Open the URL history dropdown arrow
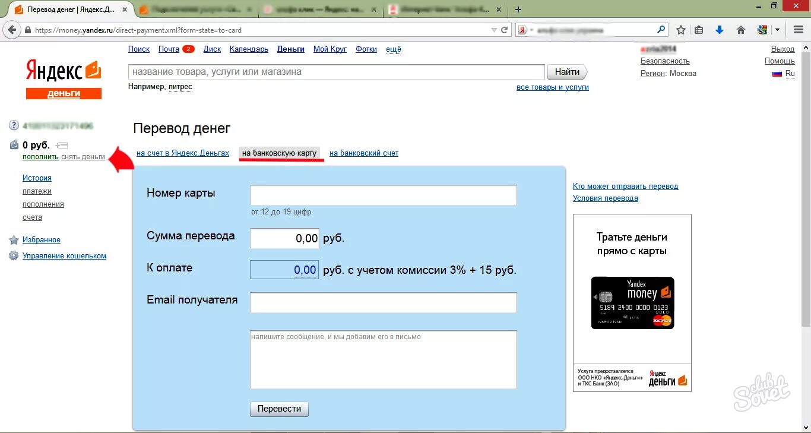811x433 pixels. point(494,30)
